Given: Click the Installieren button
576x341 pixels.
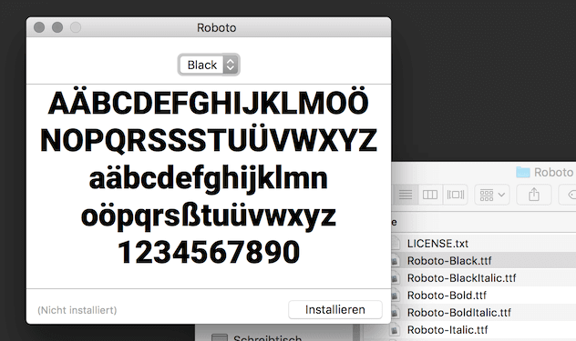Looking at the screenshot, I should pyautogui.click(x=335, y=310).
